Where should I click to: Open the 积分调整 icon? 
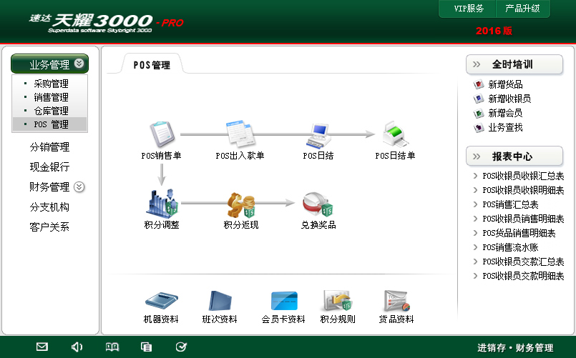[162, 202]
